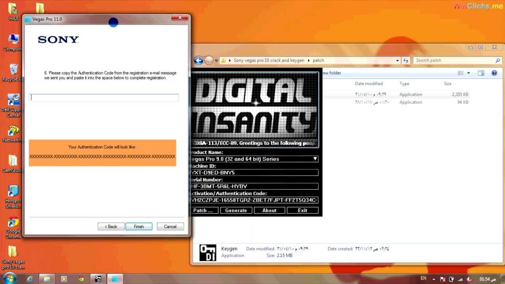
Task: Click the Machine ID field in keygen window
Action: [254, 173]
